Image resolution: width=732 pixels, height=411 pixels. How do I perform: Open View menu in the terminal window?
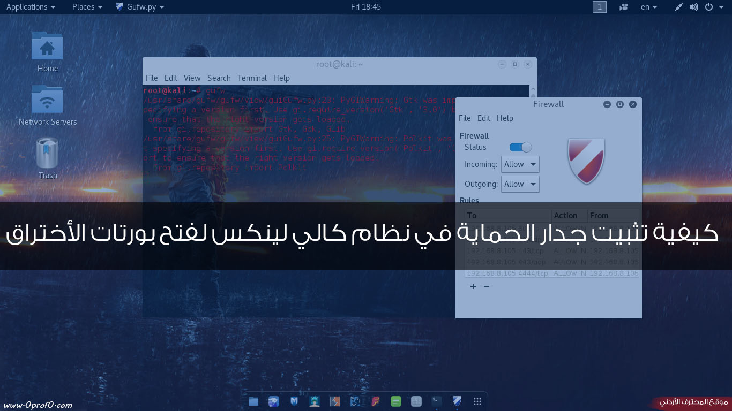tap(192, 78)
